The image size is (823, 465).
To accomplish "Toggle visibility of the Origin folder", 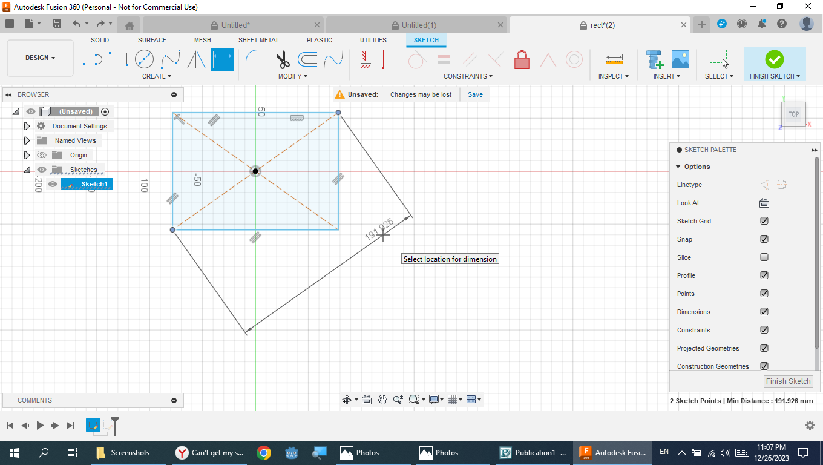I will point(42,155).
